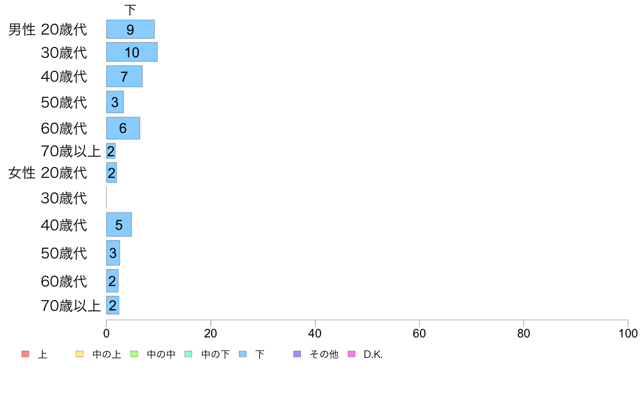
Task: Click the 100 axis tick label
Action: tap(628, 333)
